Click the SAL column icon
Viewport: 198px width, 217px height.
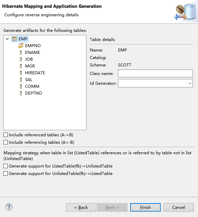tap(21, 80)
